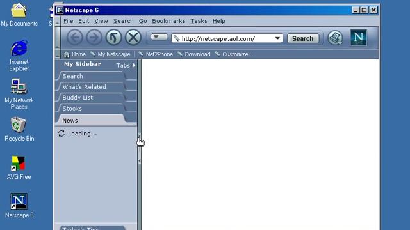Image resolution: width=410 pixels, height=230 pixels.
Task: Open the Edit menu
Action: [x=84, y=21]
